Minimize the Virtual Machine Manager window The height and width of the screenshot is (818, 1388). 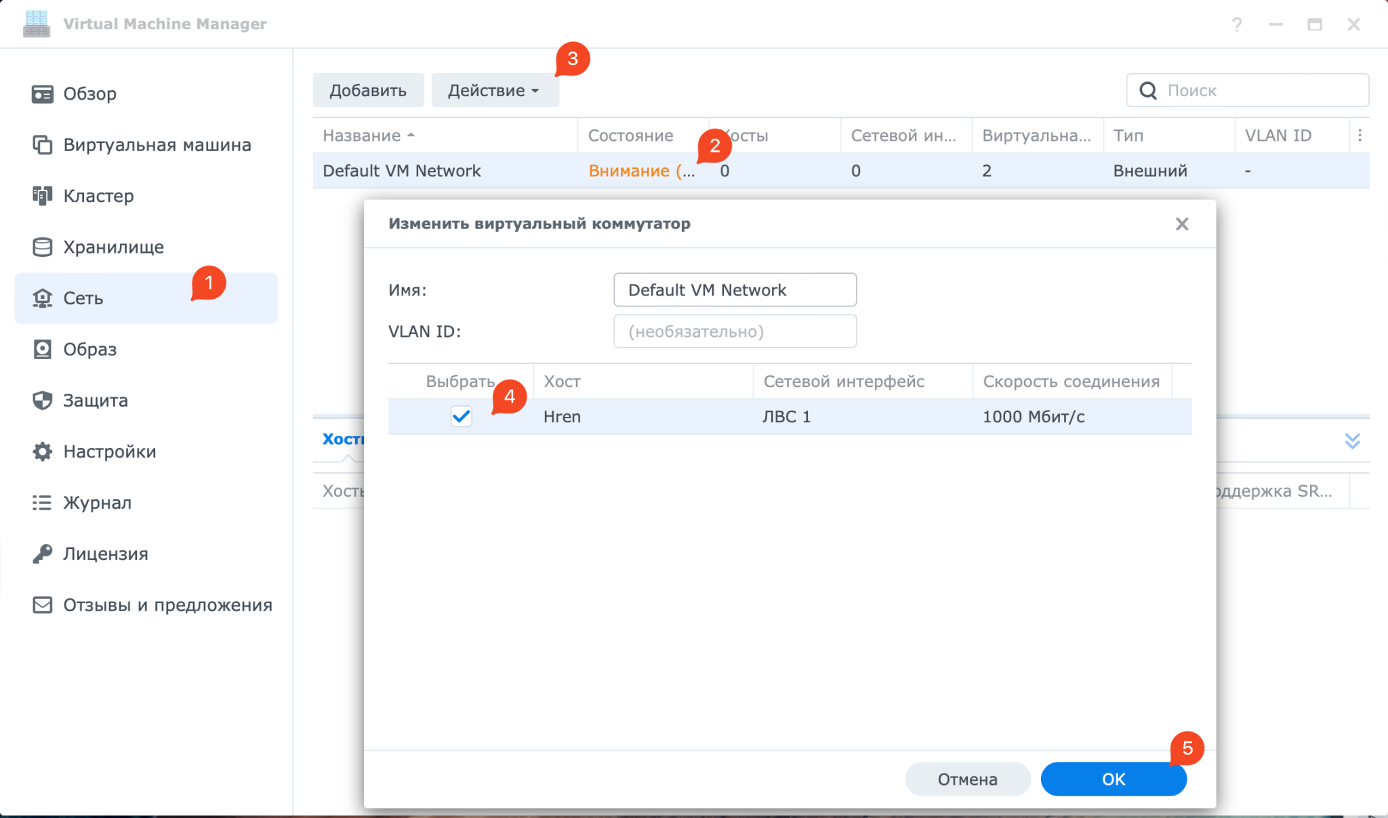tap(1275, 24)
